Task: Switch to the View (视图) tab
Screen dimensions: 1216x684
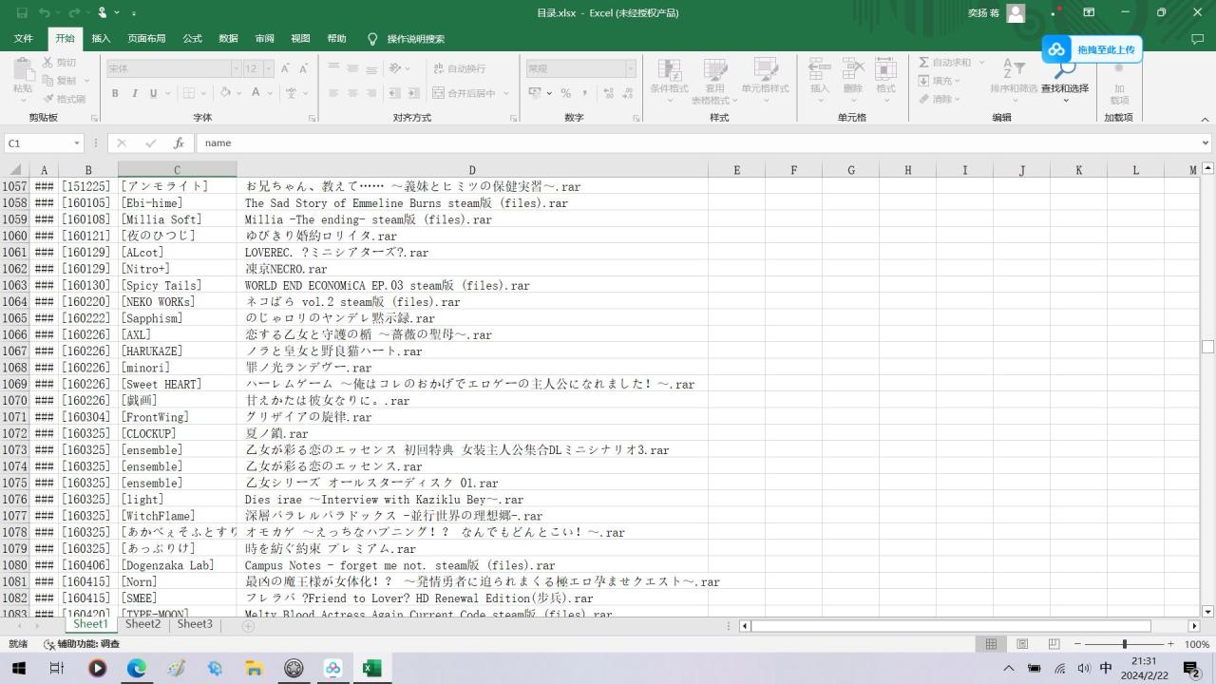Action: [x=300, y=39]
